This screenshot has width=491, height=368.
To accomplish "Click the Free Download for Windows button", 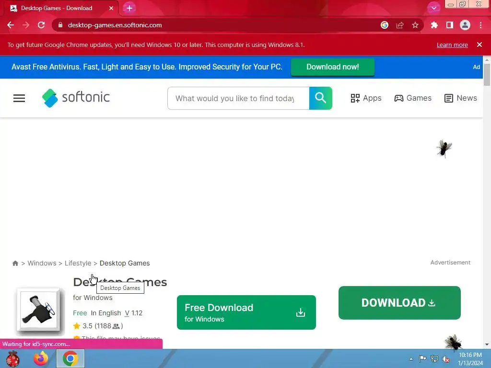I will (246, 312).
